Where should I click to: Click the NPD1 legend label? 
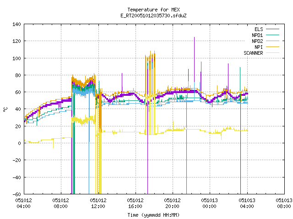[x=257, y=35]
